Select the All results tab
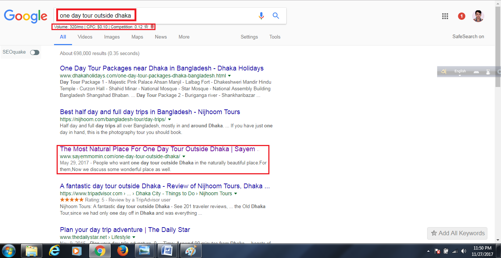Viewport: 501px width, 258px height. click(63, 37)
